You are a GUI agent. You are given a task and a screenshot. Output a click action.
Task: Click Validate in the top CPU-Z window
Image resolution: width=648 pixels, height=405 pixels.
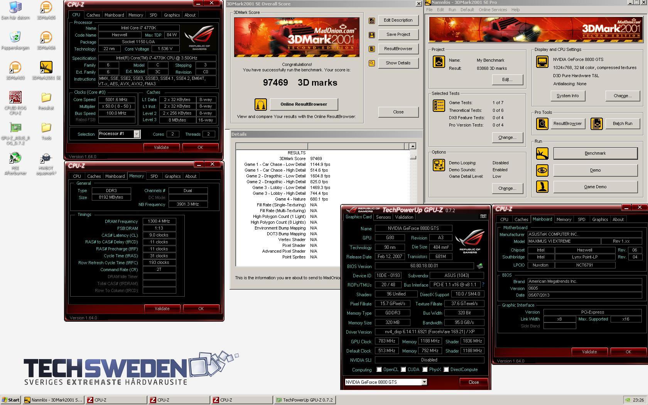pyautogui.click(x=161, y=147)
